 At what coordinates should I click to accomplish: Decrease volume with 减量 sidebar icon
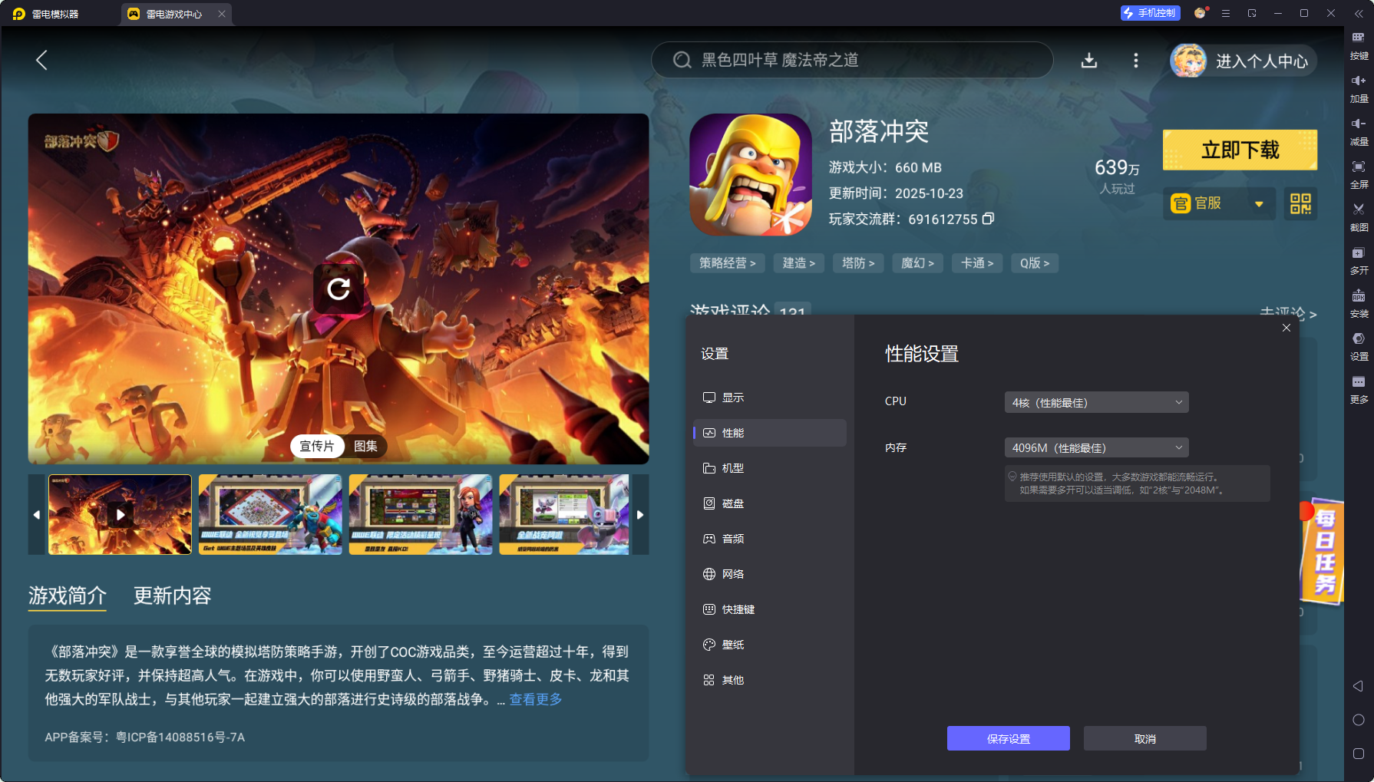pyautogui.click(x=1359, y=132)
